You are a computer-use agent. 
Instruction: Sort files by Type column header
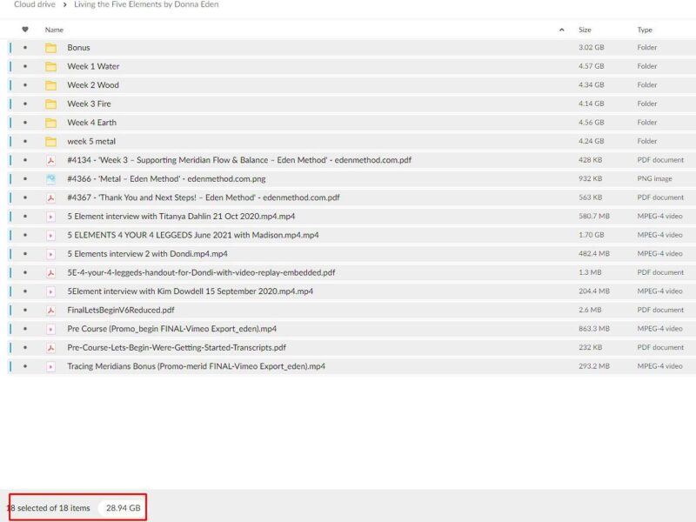(x=645, y=30)
